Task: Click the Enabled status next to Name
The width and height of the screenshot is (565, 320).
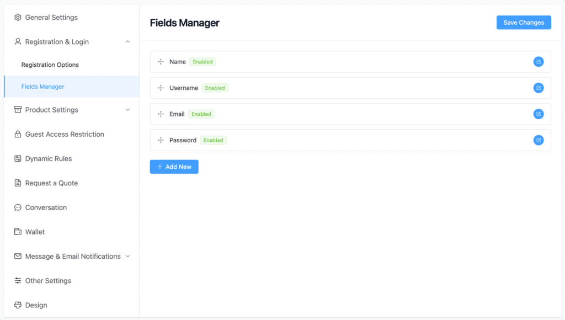Action: point(202,61)
